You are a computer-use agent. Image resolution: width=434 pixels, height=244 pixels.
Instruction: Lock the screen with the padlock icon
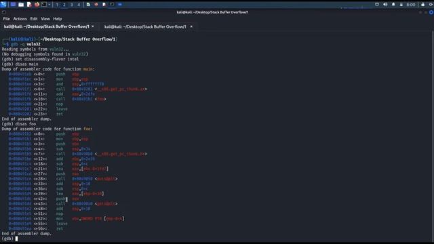(423, 5)
